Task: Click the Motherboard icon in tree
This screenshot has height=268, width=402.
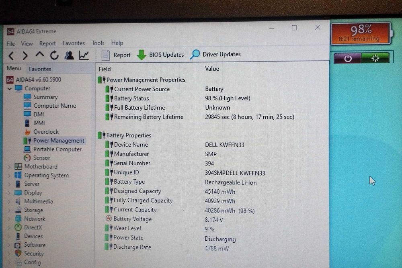Action: pyautogui.click(x=18, y=166)
